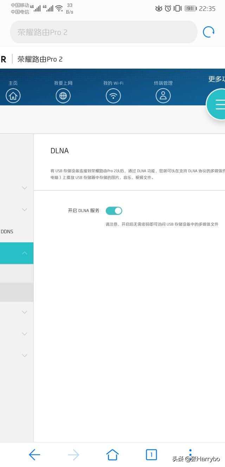The height and width of the screenshot is (467, 225).
Task: Select the DDNS sidebar item
Action: click(x=7, y=232)
